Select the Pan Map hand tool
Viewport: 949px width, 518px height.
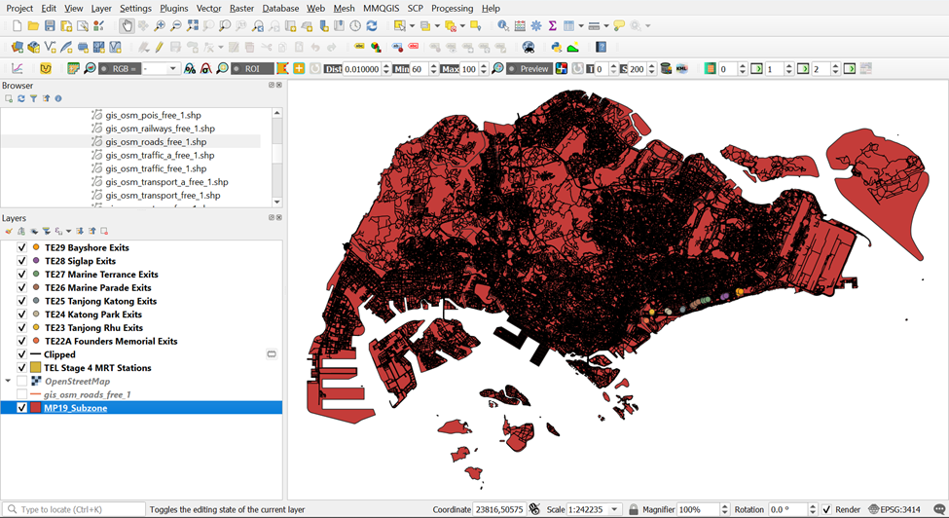(x=128, y=26)
